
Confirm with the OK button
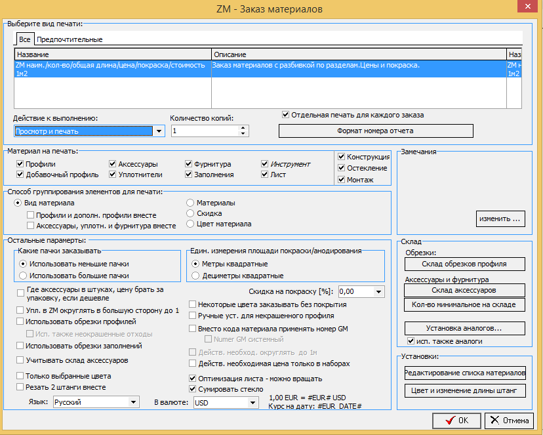click(x=456, y=421)
